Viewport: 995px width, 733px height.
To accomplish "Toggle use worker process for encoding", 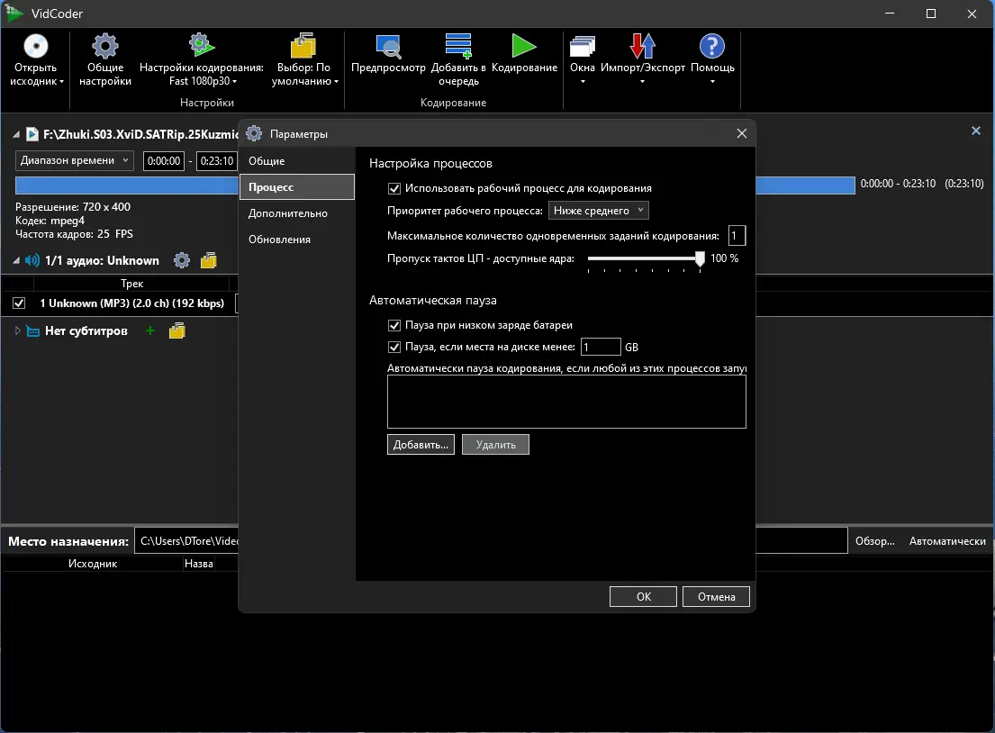I will (394, 188).
